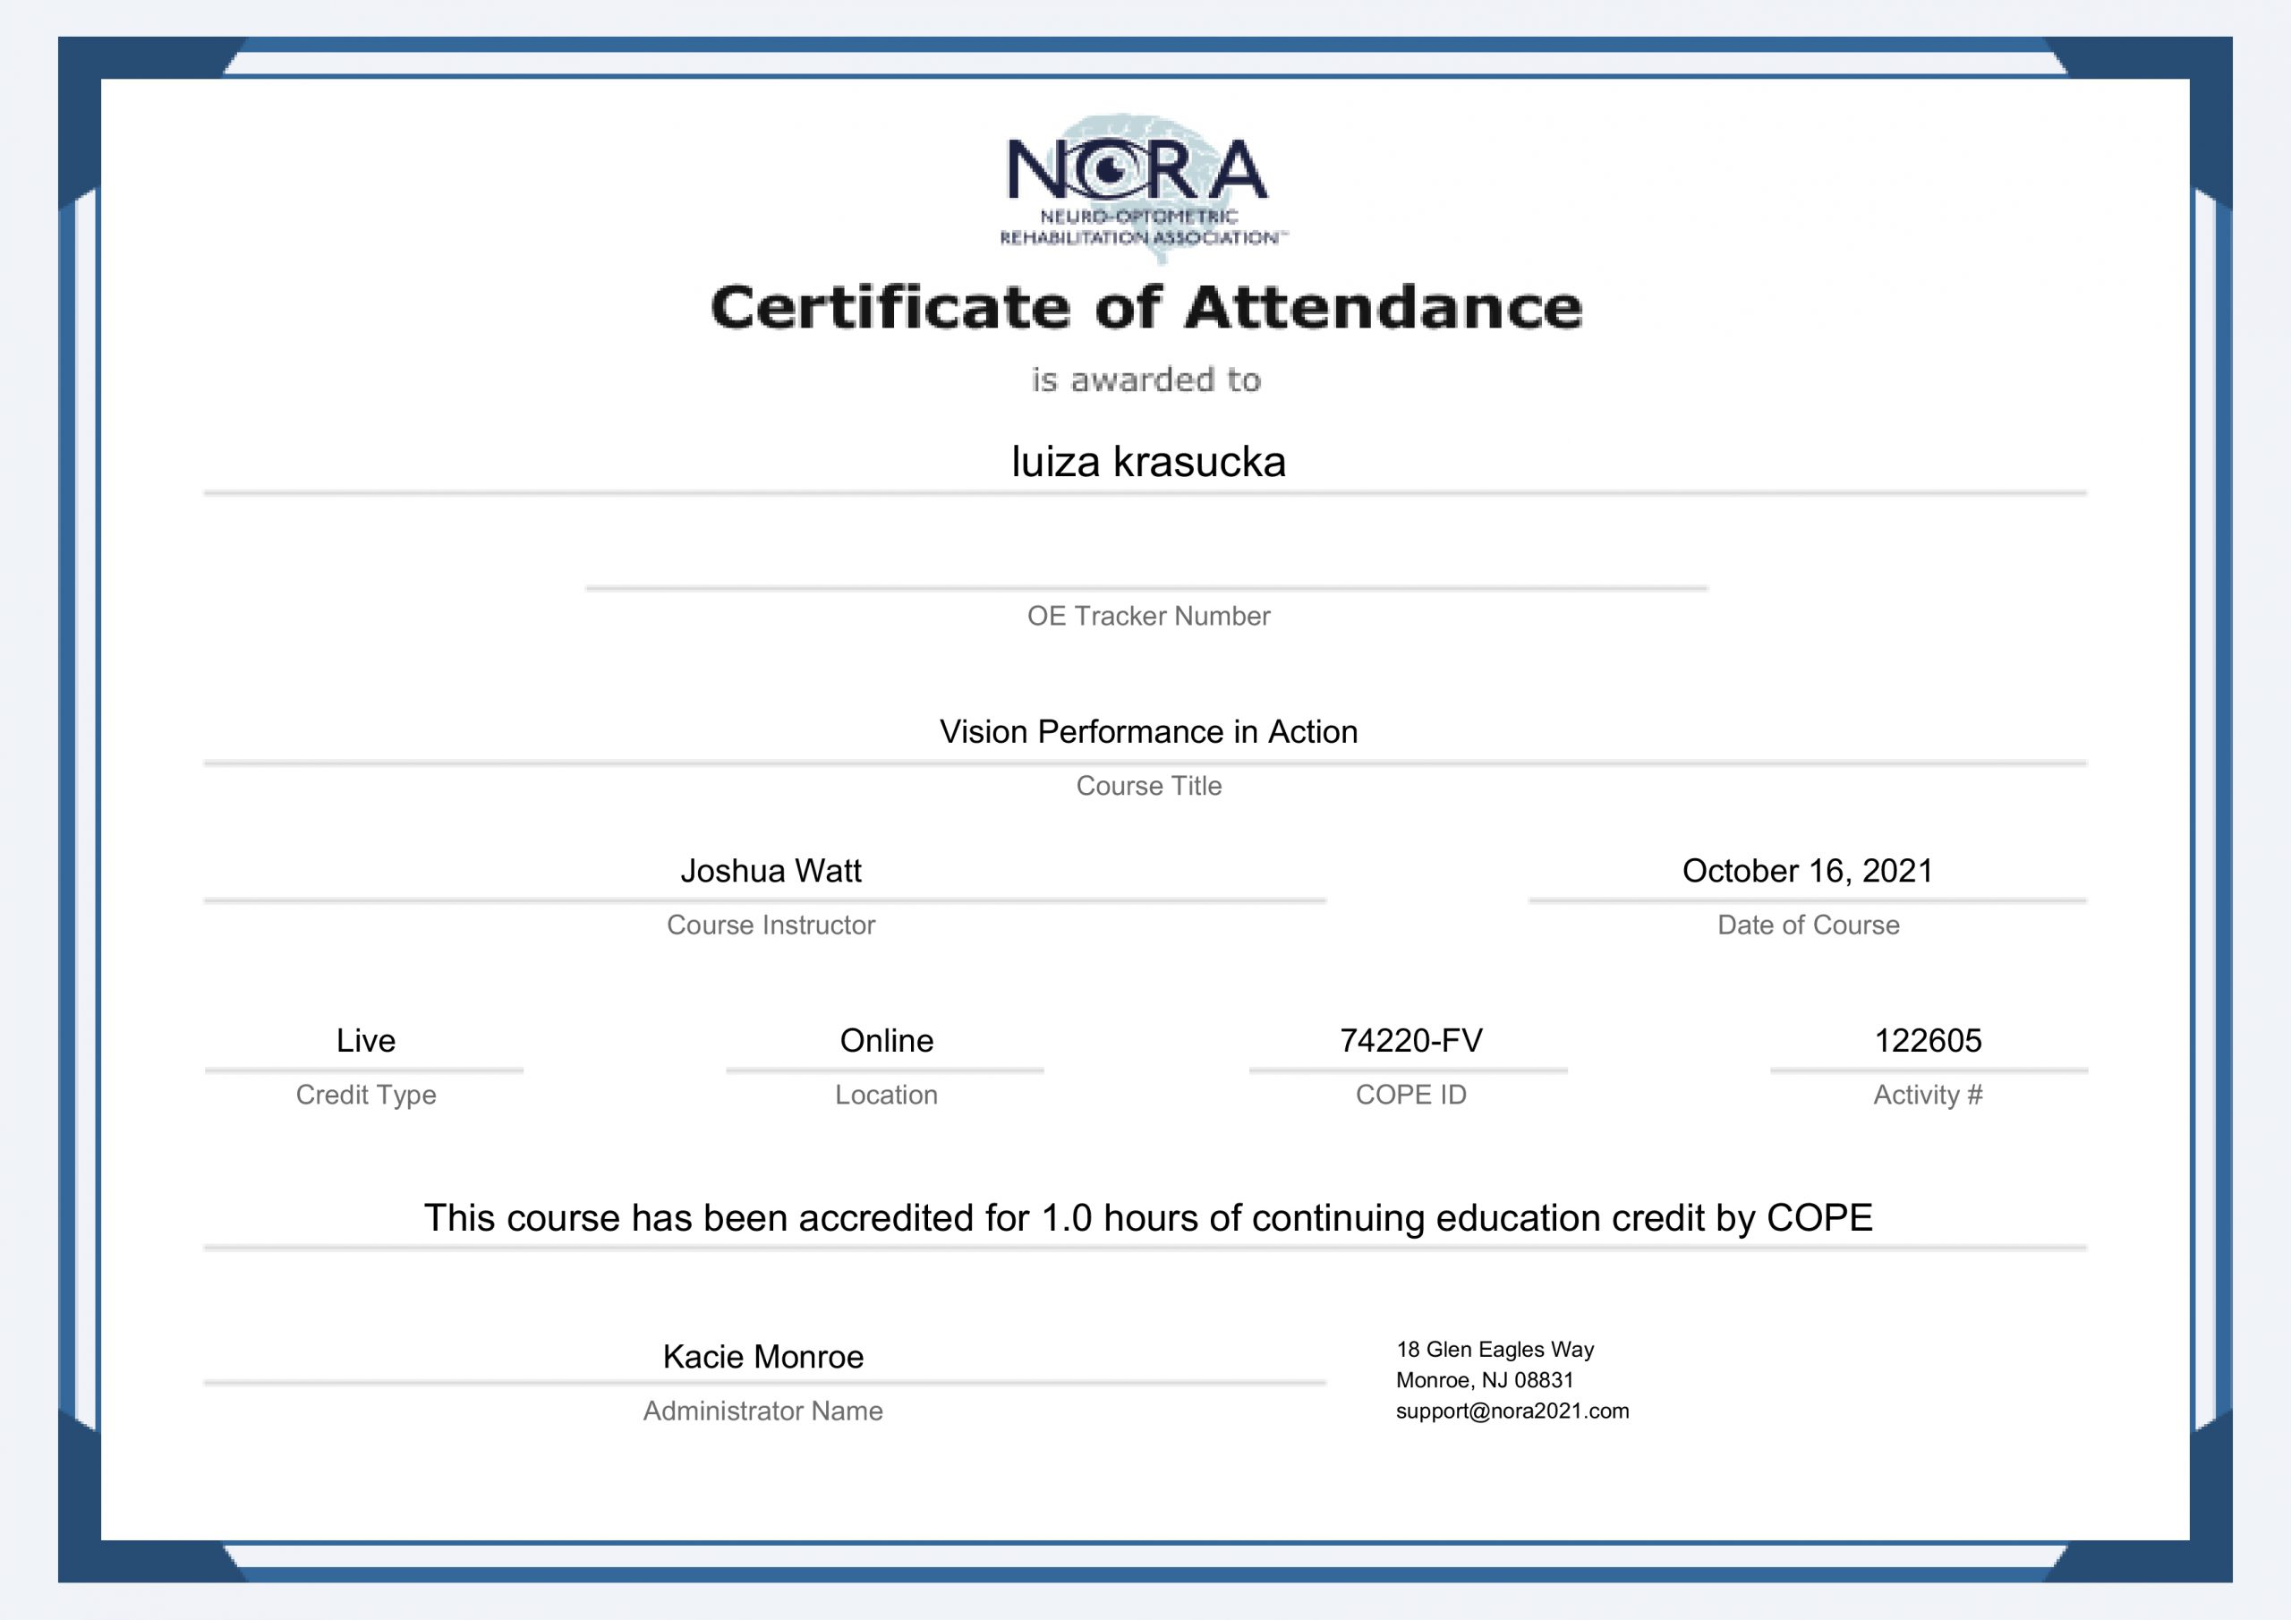Click the 'Location' label
The image size is (2291, 1620).
[886, 1095]
